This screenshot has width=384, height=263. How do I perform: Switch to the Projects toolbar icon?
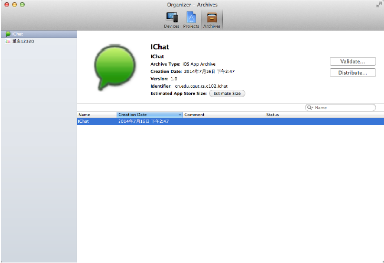click(191, 19)
